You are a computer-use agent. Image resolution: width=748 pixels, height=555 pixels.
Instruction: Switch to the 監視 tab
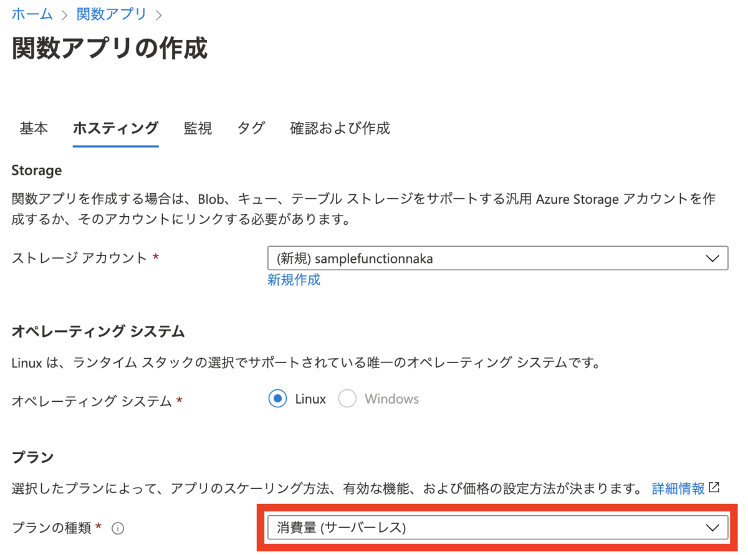click(x=198, y=128)
